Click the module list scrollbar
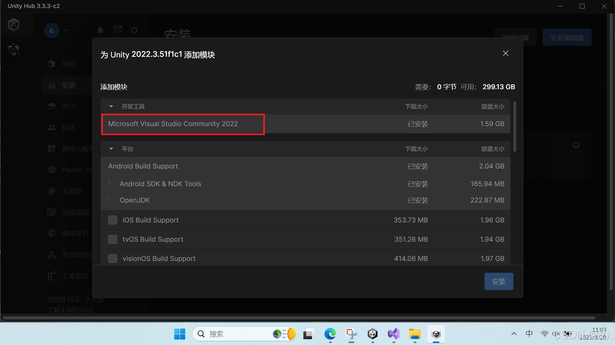This screenshot has width=615, height=345. (x=515, y=126)
